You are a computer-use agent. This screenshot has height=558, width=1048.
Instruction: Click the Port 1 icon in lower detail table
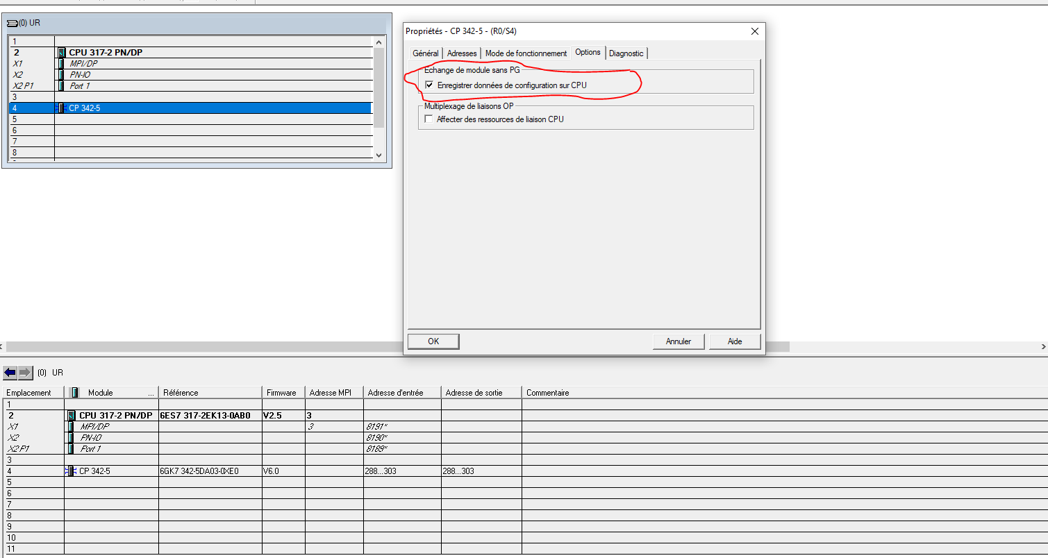pos(70,449)
